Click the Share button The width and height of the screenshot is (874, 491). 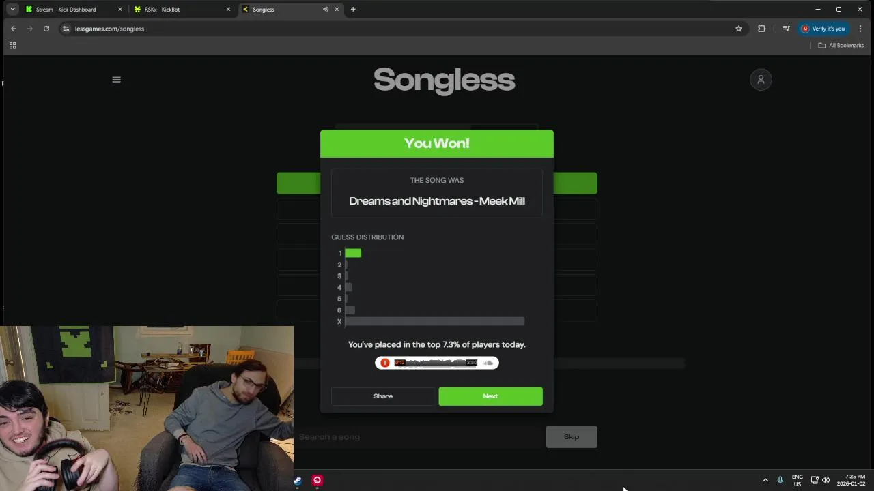[383, 396]
